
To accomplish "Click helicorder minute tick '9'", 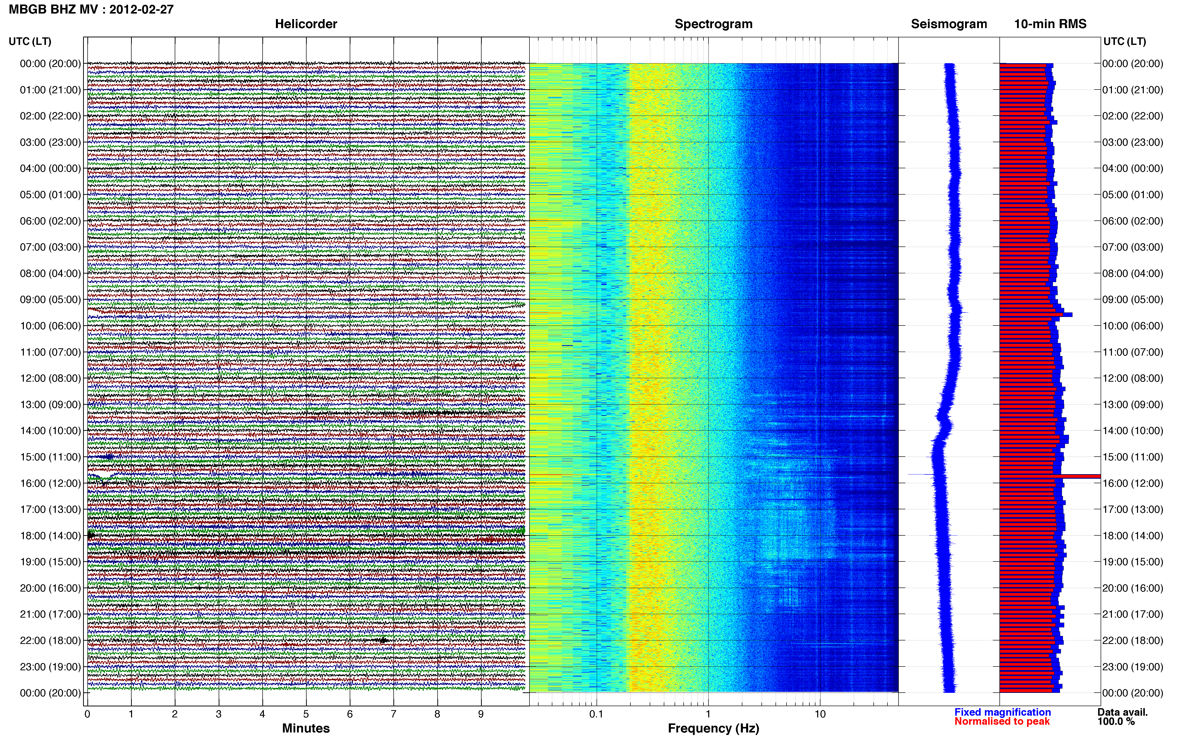I will coord(481,714).
